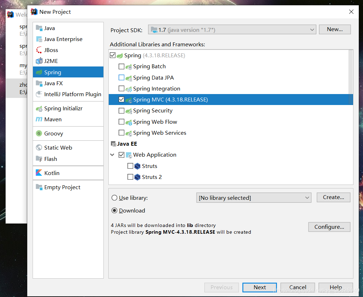The image size is (363, 297).
Task: Click the Spring Batch framework icon
Action: pos(129,67)
